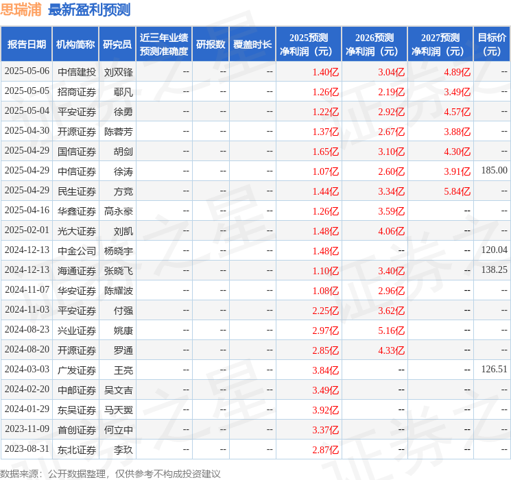Select analyst 刘双锋
This screenshot has width=511, height=480.
118,72
